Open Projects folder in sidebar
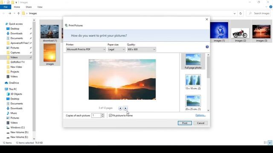The image size is (273, 153). 15,72
